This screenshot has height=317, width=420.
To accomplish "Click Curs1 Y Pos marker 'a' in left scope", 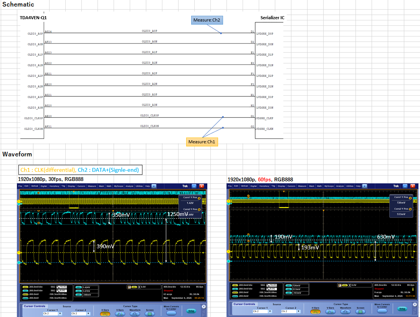I will click(199, 198).
